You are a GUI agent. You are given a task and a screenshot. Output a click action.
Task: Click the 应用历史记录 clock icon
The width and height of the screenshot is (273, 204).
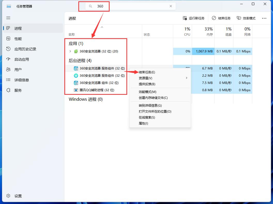coord(8,49)
